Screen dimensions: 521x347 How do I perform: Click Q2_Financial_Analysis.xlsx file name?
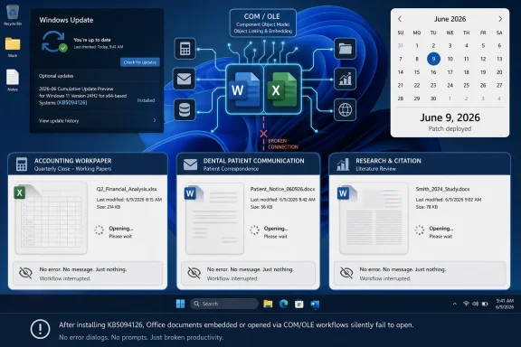point(127,189)
